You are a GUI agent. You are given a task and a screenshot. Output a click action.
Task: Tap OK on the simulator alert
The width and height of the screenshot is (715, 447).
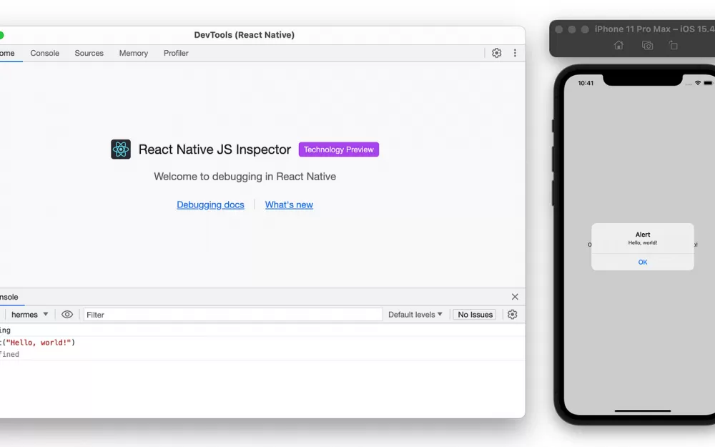pyautogui.click(x=643, y=262)
